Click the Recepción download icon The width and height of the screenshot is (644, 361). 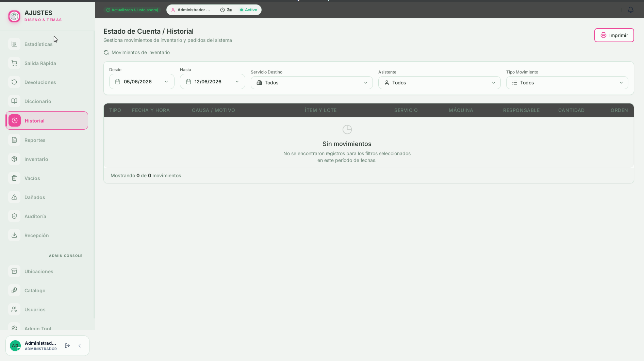point(14,235)
